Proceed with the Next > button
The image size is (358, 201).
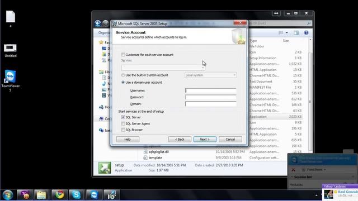coord(205,139)
